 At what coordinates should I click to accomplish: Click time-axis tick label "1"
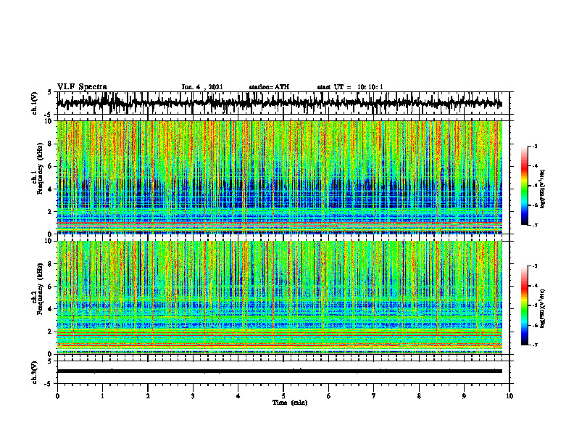pos(102,396)
